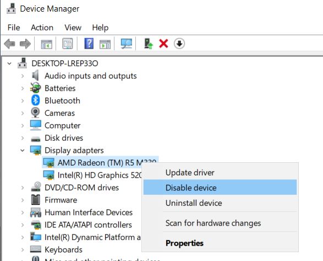The image size is (323, 261).
Task: Click the Keyboards category icon
Action: click(x=35, y=249)
